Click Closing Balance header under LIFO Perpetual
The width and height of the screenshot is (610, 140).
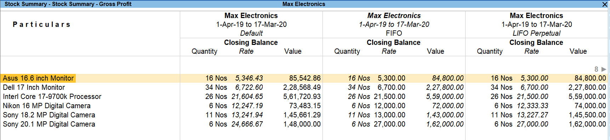536,42
